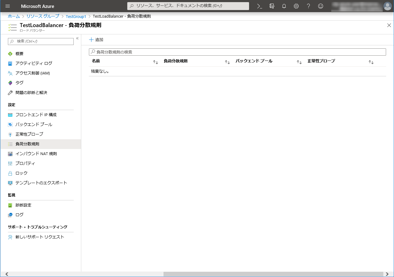Image resolution: width=394 pixels, height=277 pixels.
Task: Open アクセス制御 (IAM) page
Action: pos(33,73)
